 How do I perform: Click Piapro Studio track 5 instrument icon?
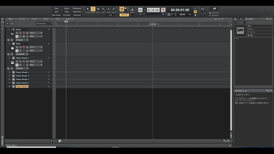tap(13, 76)
